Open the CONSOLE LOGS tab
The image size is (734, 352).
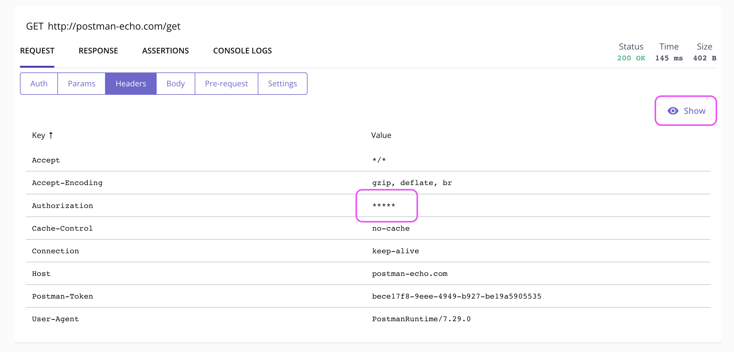[242, 51]
